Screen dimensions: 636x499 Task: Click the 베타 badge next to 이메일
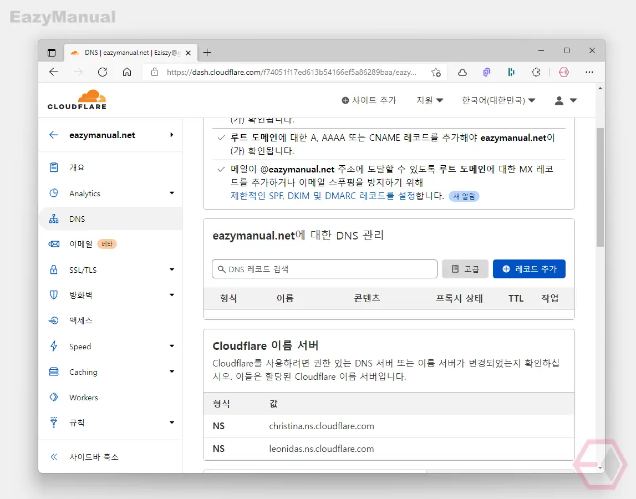tap(107, 244)
